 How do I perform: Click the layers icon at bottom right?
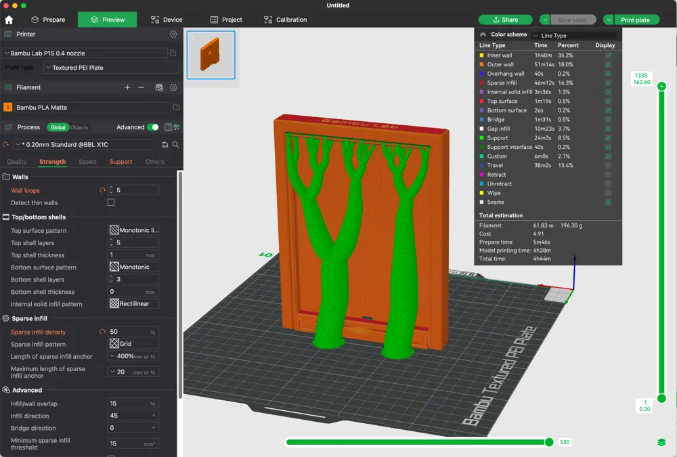[661, 442]
